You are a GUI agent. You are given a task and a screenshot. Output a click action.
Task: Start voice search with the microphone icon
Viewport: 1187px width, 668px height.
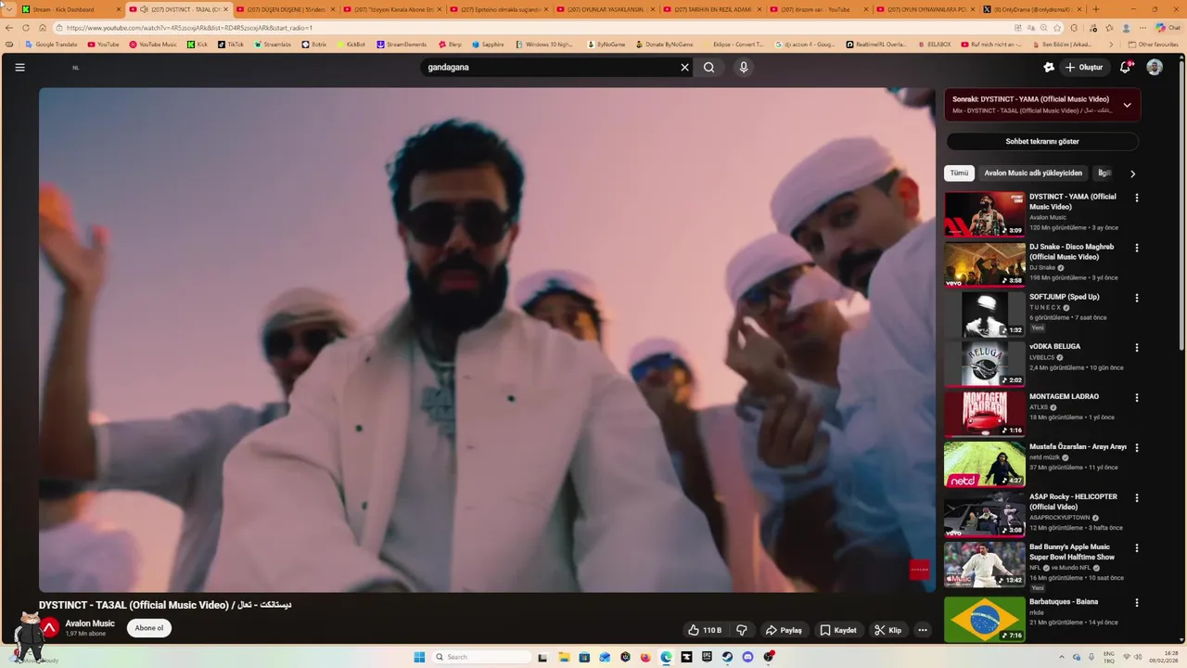[743, 67]
